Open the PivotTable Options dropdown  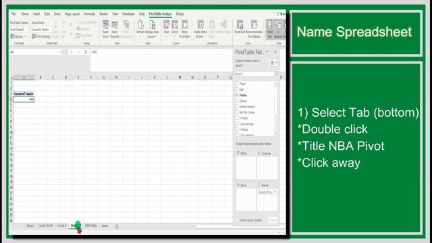tap(18, 36)
